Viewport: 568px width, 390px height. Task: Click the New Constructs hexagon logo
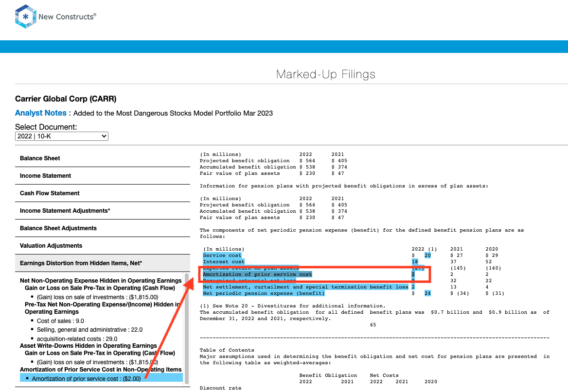25,17
